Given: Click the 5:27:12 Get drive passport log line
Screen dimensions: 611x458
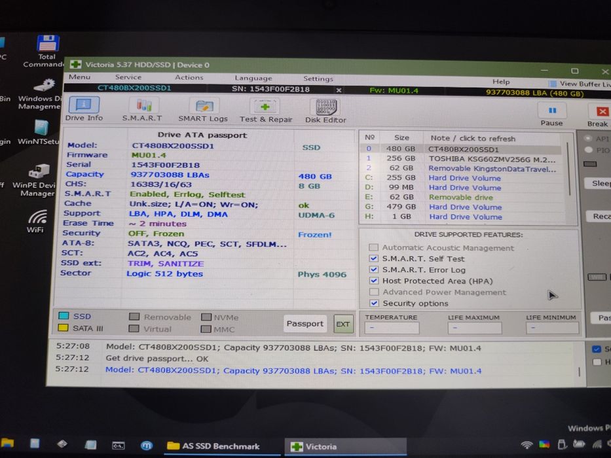Looking at the screenshot, I should pos(157,359).
